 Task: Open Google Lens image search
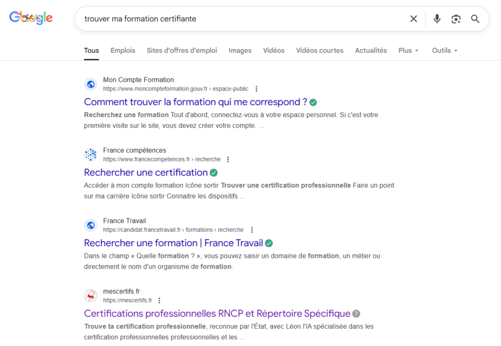[x=456, y=19]
